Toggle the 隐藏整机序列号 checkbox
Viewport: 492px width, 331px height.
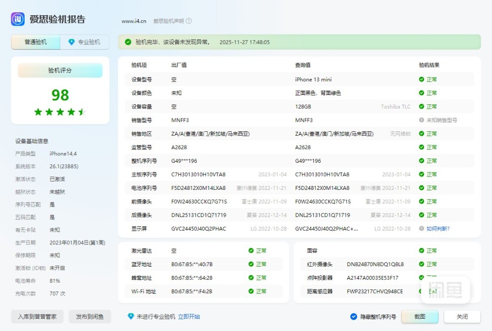point(354,317)
